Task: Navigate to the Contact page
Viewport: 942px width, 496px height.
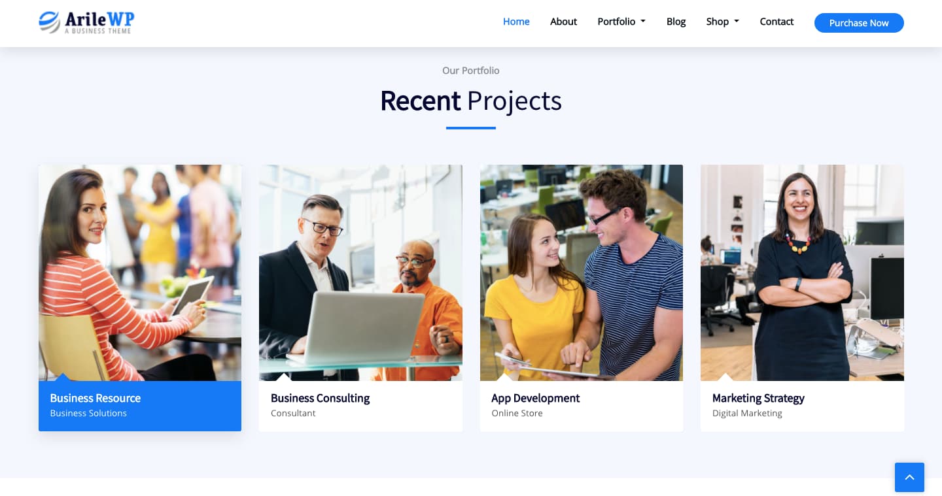Action: [776, 22]
